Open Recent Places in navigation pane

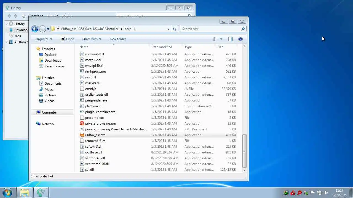point(55,66)
